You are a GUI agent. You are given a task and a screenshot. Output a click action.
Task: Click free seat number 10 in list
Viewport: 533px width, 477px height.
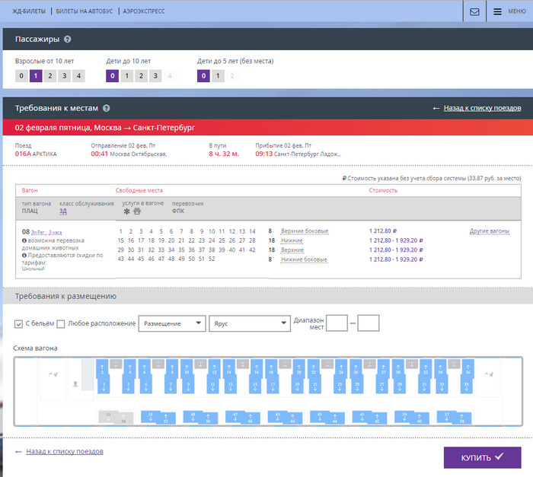click(x=212, y=231)
